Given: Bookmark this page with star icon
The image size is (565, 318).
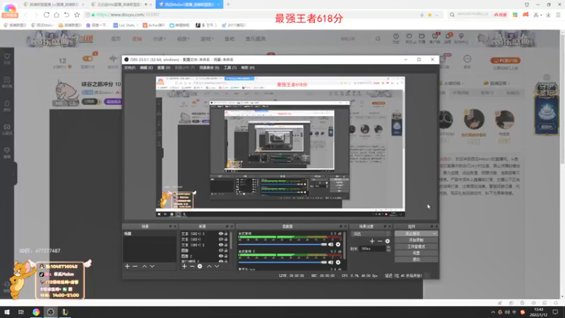Looking at the screenshot, I should click(77, 15).
